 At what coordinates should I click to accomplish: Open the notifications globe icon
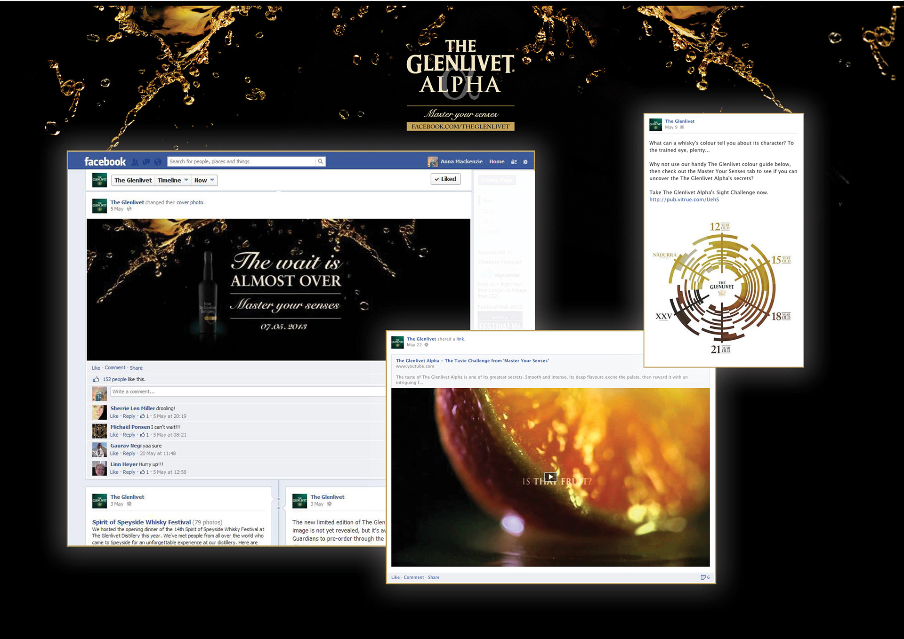pos(158,162)
